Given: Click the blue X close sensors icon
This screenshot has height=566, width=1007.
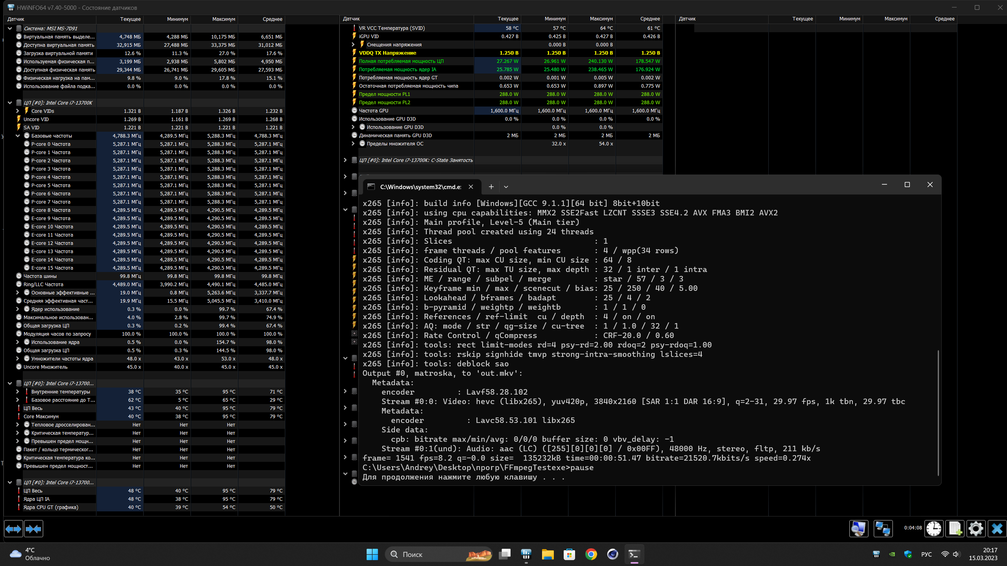Looking at the screenshot, I should [997, 529].
